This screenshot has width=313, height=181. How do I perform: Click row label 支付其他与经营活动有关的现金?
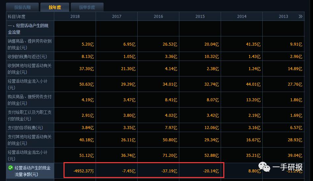coord(30,140)
